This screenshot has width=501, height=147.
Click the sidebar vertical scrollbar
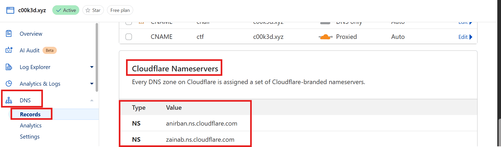tap(97, 57)
